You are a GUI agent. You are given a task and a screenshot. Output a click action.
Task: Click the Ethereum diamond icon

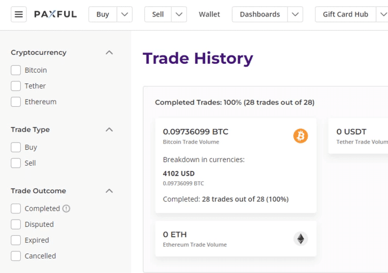300,239
